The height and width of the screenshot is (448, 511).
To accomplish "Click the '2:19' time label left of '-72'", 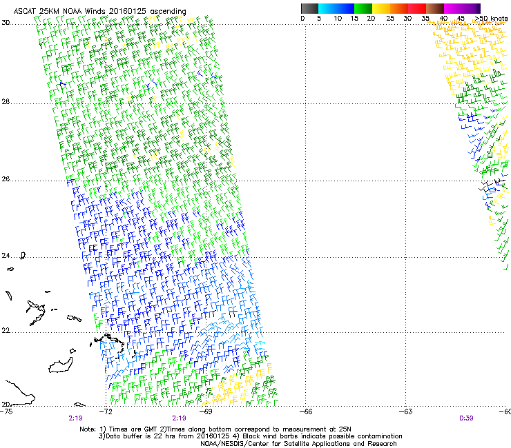I will point(75,418).
